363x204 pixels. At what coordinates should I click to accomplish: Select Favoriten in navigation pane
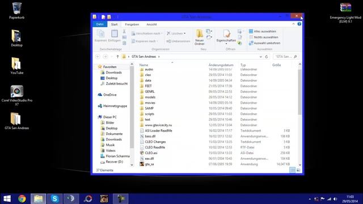[x=109, y=67]
